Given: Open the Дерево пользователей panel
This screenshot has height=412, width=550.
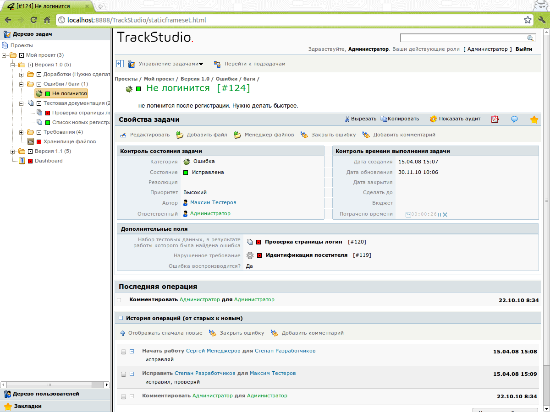Looking at the screenshot, I should click(x=55, y=394).
